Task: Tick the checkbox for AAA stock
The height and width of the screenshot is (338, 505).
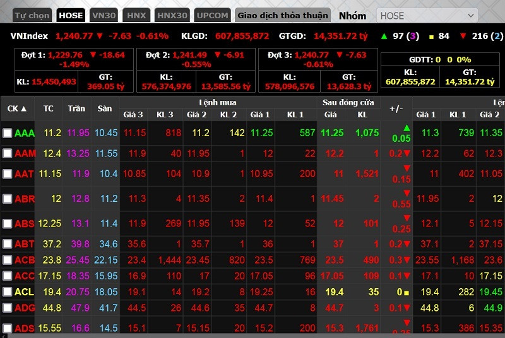Action: click(7, 133)
